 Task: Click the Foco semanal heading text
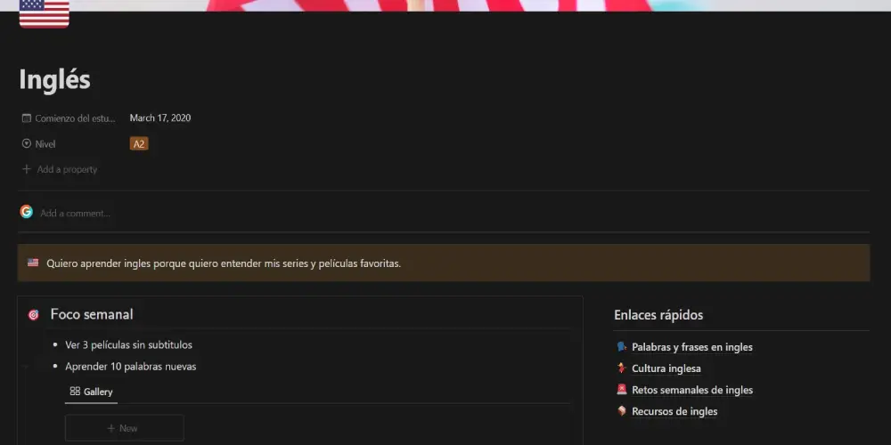[92, 314]
